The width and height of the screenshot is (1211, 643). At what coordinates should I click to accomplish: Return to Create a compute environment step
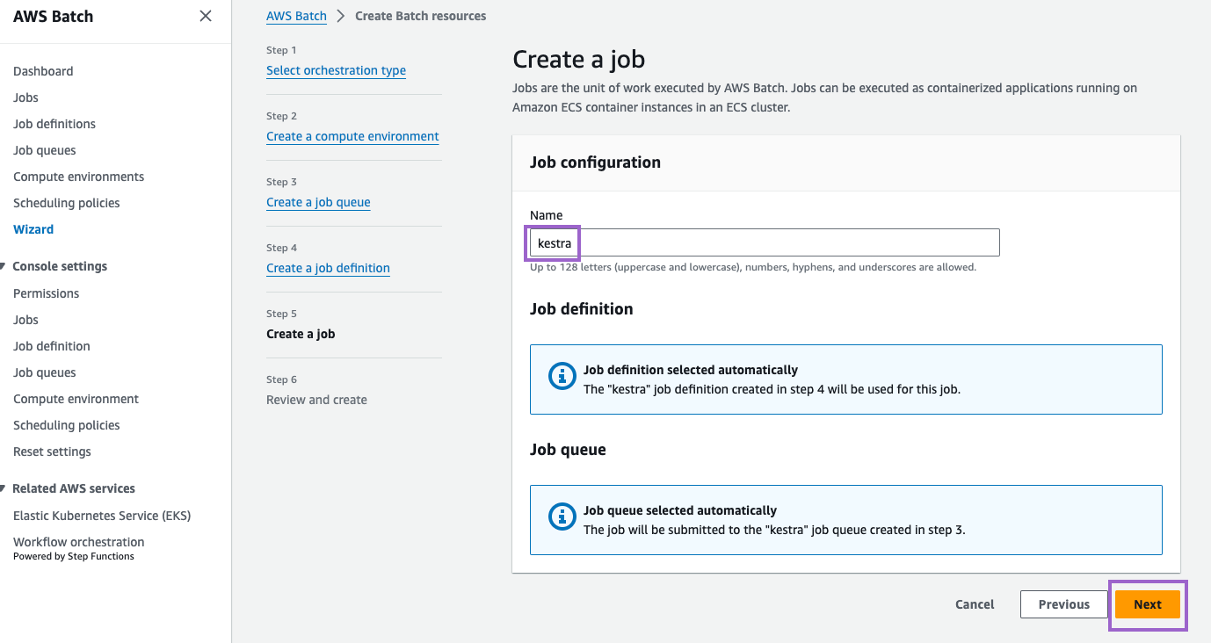tap(352, 136)
